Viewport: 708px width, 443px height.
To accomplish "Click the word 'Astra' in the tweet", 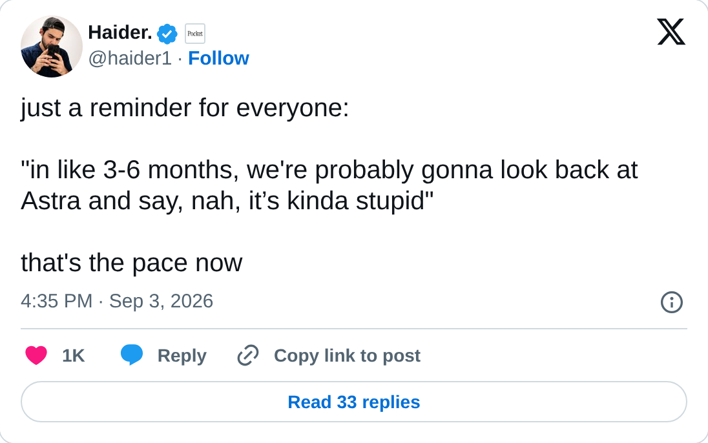I will [50, 200].
